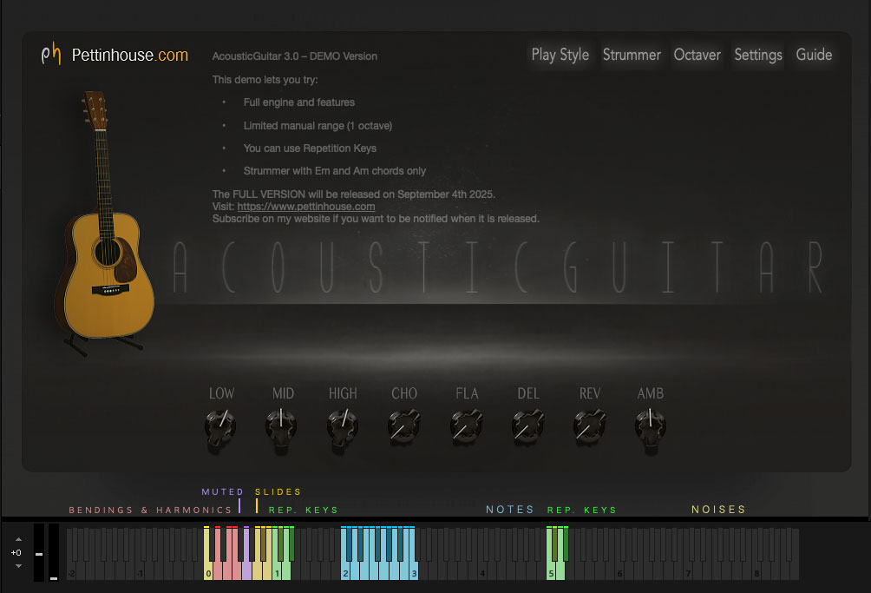The image size is (871, 593).
Task: Play the grey C4 key labeled 4
Action: (481, 570)
